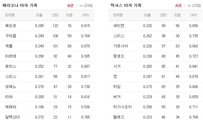Click 타율 column header in Arizona table
This screenshot has width=203, height=124.
[x=39, y=15]
